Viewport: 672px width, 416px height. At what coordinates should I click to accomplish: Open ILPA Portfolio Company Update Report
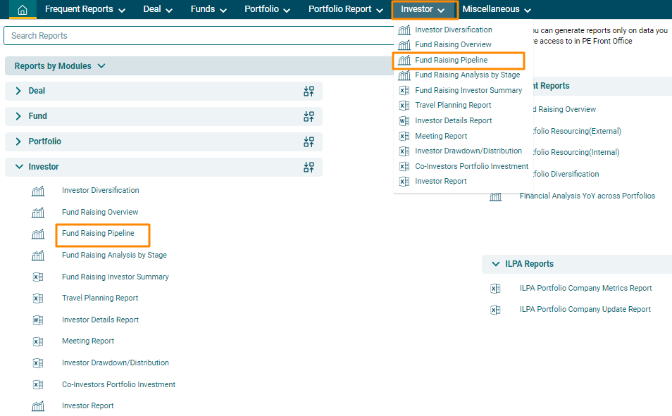pyautogui.click(x=585, y=310)
